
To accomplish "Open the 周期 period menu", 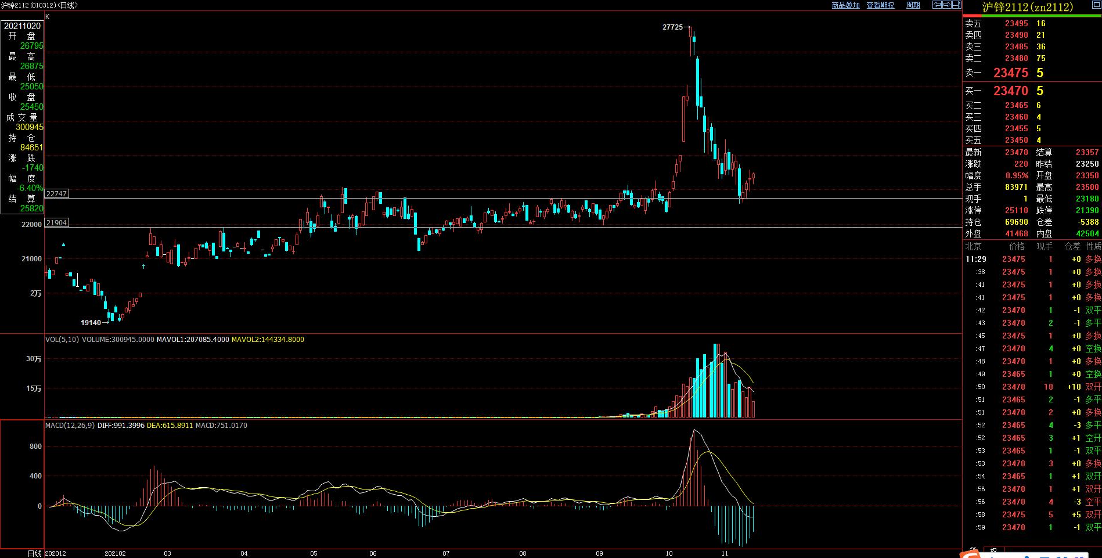I will click(x=913, y=5).
